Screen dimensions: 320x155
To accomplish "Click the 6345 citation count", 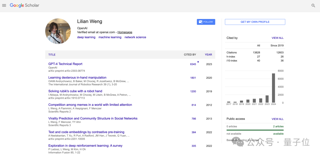I will tap(193, 64).
